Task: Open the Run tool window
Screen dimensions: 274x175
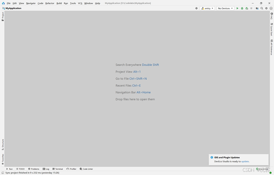Action: (x=10, y=169)
